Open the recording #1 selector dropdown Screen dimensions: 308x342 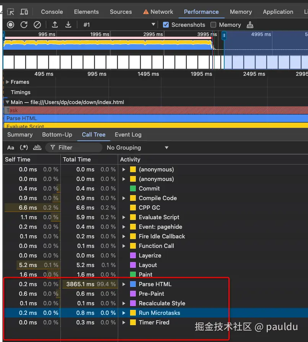pyautogui.click(x=119, y=25)
